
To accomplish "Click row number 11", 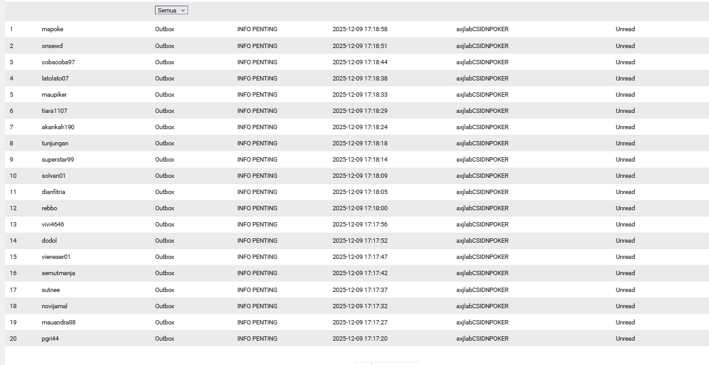I will point(12,192).
